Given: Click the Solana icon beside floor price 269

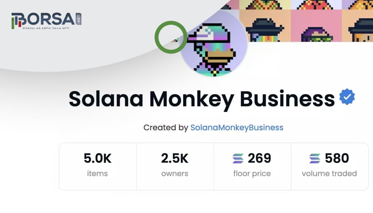Looking at the screenshot, I should pos(238,158).
